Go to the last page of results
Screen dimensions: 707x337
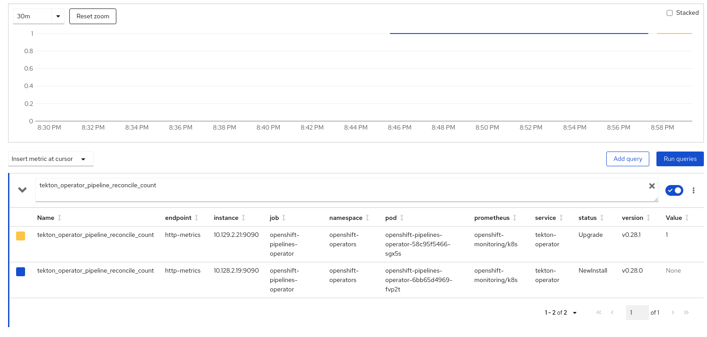pyautogui.click(x=686, y=312)
